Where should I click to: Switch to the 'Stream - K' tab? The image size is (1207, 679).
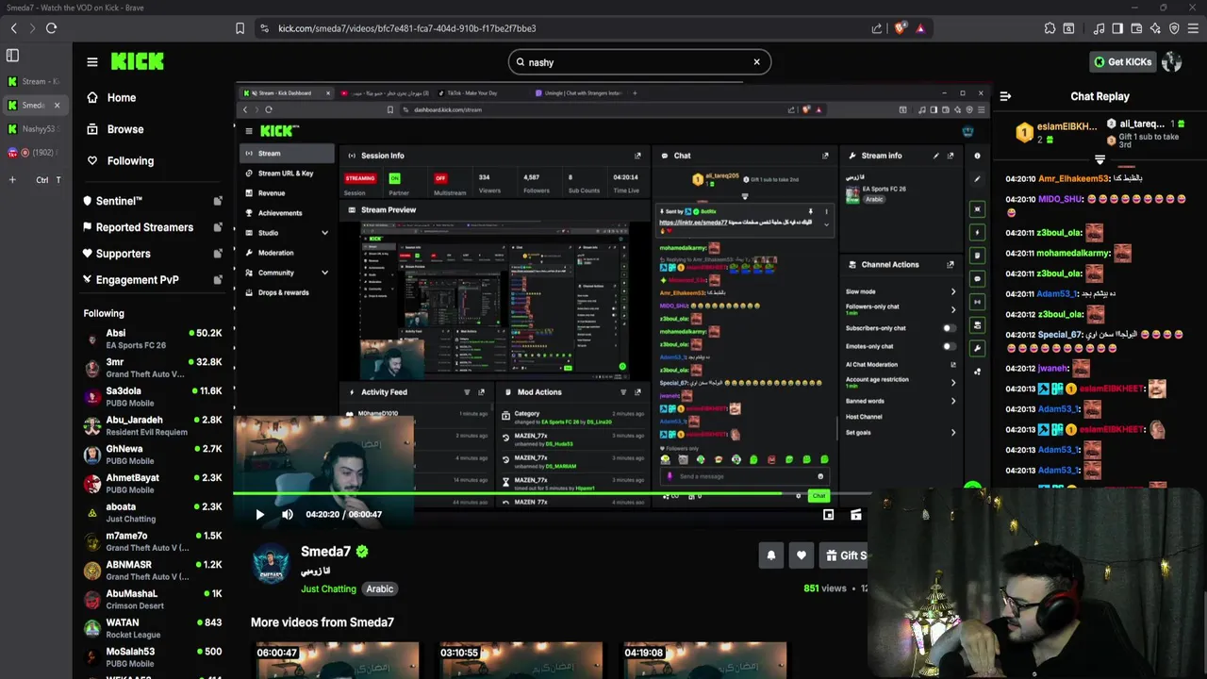[34, 82]
